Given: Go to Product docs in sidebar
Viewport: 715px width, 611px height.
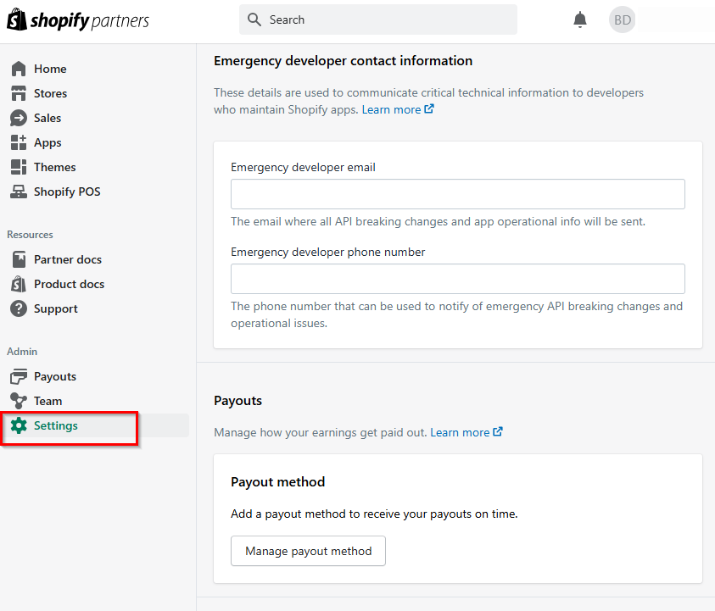Looking at the screenshot, I should click(69, 284).
